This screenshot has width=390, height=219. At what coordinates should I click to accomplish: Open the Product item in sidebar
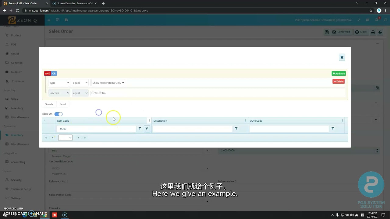16,35
